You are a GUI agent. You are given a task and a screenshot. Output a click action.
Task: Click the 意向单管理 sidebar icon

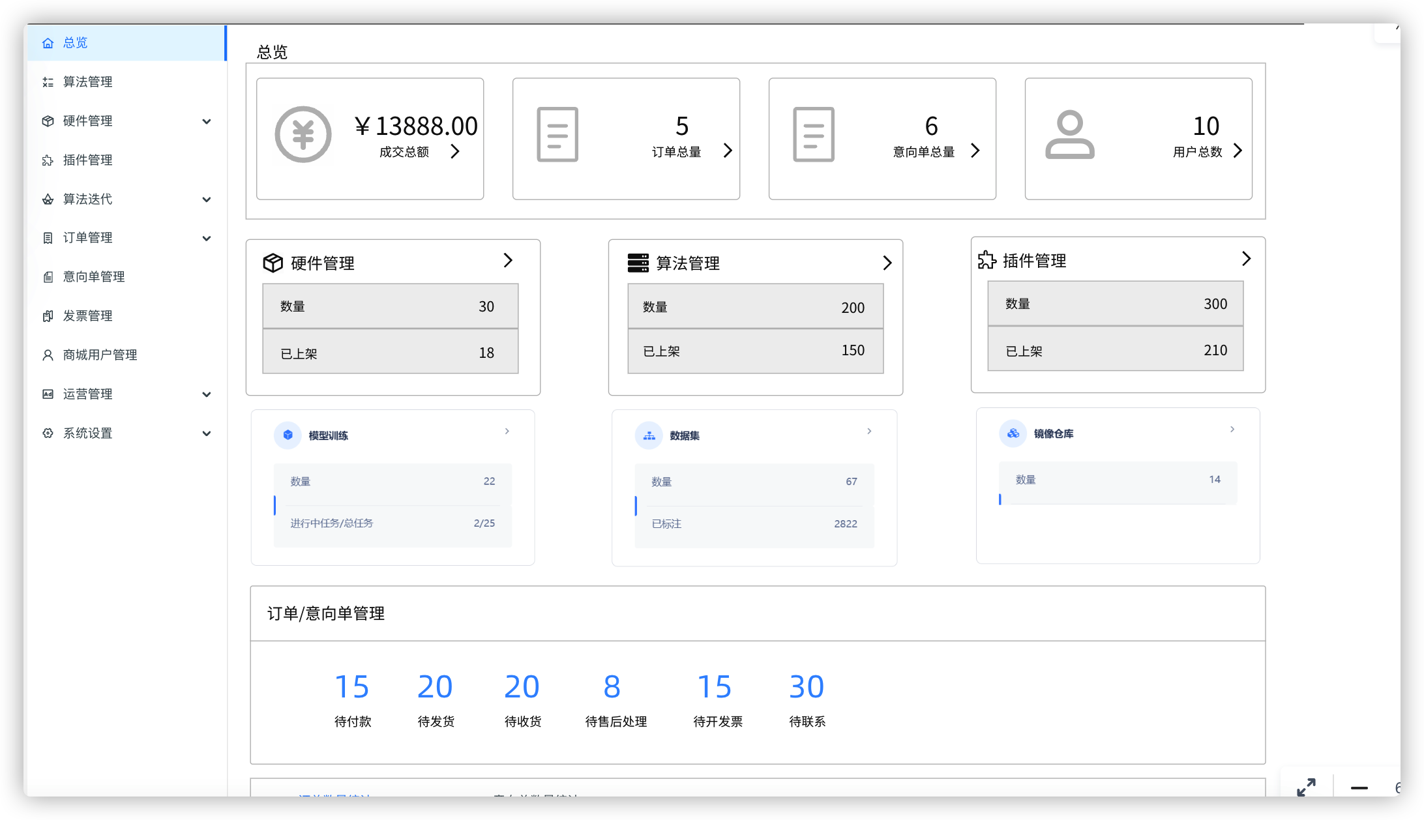tap(48, 277)
